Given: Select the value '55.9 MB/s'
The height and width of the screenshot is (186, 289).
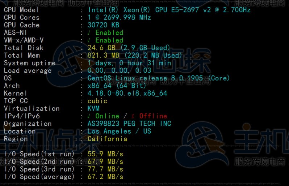Looking at the screenshot, I should tap(105, 154).
